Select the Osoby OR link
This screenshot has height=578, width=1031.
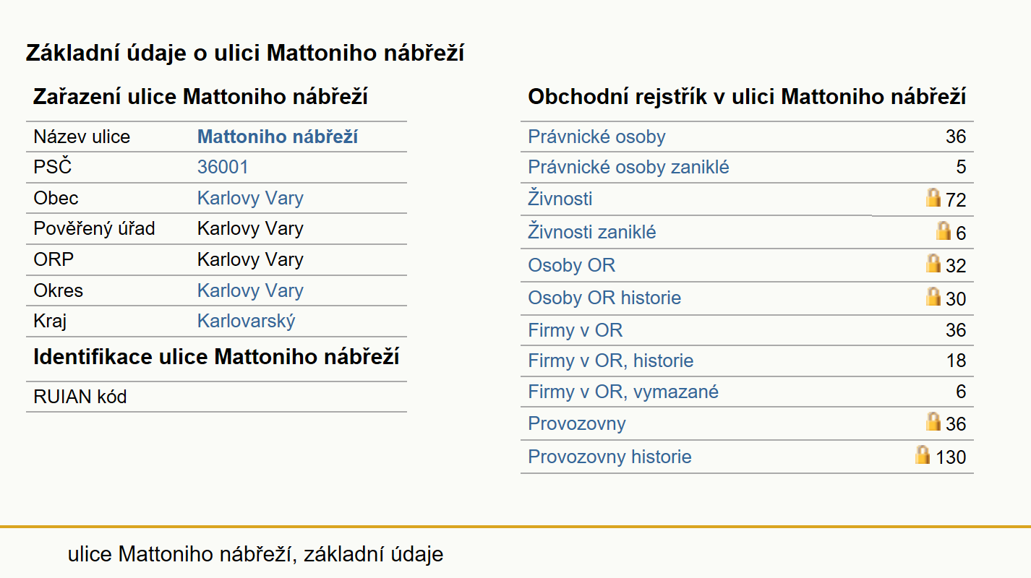click(x=571, y=265)
